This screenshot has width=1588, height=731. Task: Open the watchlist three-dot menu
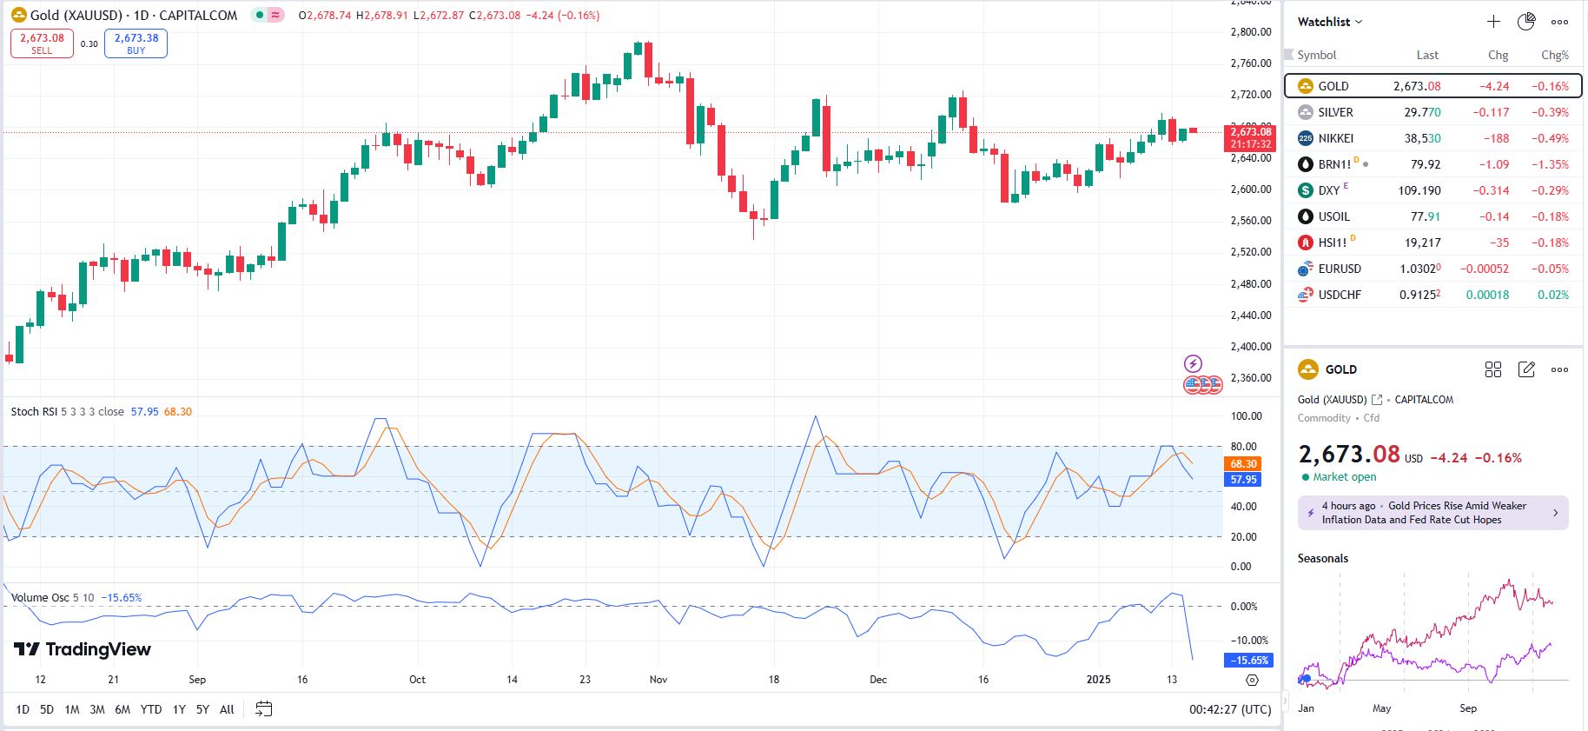click(x=1560, y=22)
